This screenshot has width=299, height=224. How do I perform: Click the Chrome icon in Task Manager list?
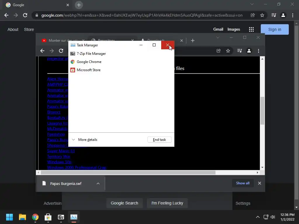[73, 62]
